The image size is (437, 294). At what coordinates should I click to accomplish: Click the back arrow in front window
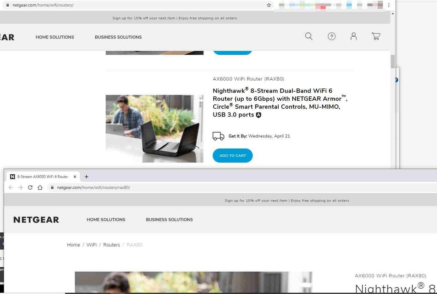(11, 188)
